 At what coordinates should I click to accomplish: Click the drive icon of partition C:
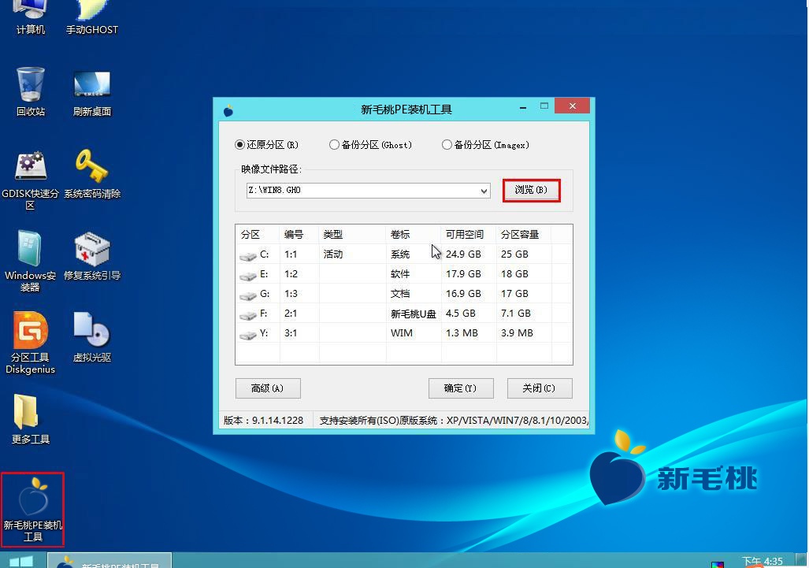[248, 255]
